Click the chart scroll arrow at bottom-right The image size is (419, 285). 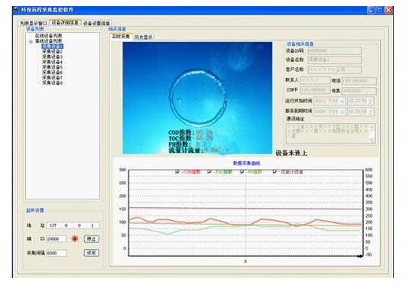click(x=360, y=256)
